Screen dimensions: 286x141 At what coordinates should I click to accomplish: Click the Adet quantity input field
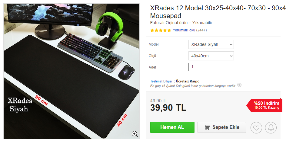tap(197, 67)
